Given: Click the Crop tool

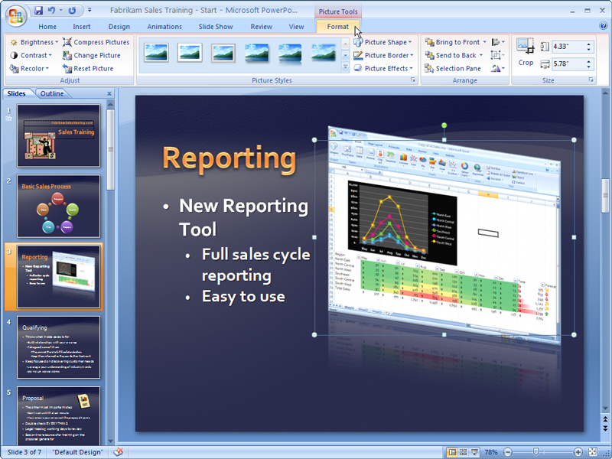Looking at the screenshot, I should point(526,53).
